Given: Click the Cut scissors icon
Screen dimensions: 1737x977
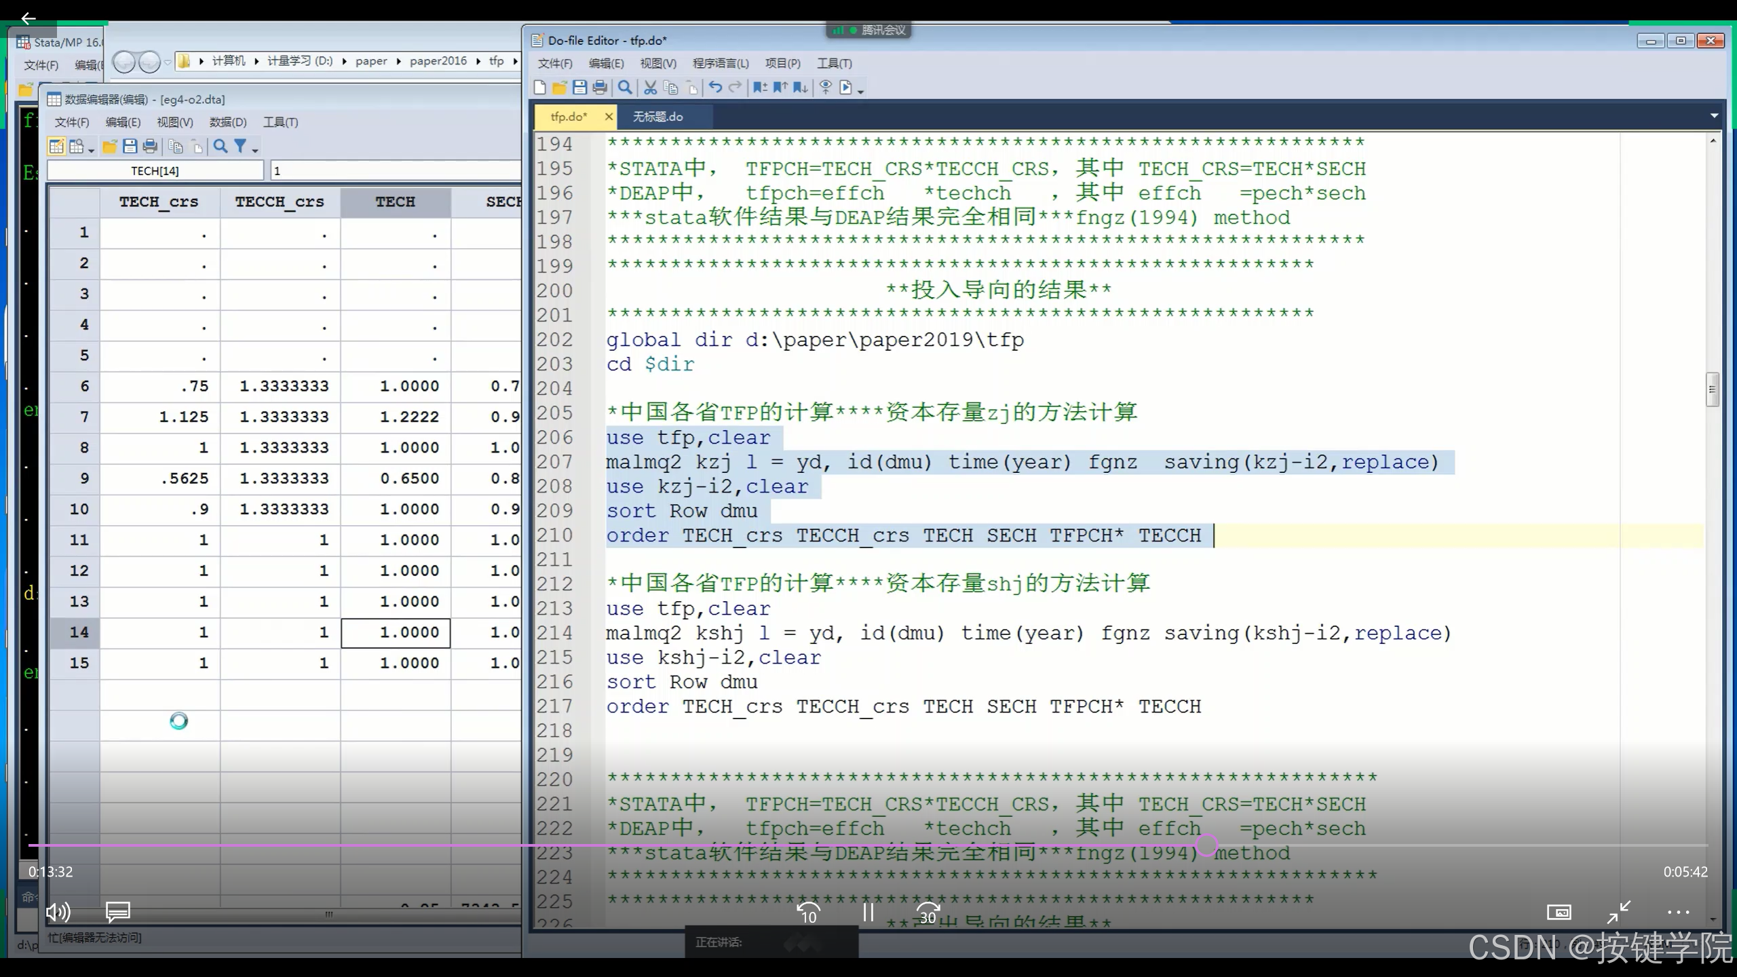Looking at the screenshot, I should pos(650,88).
